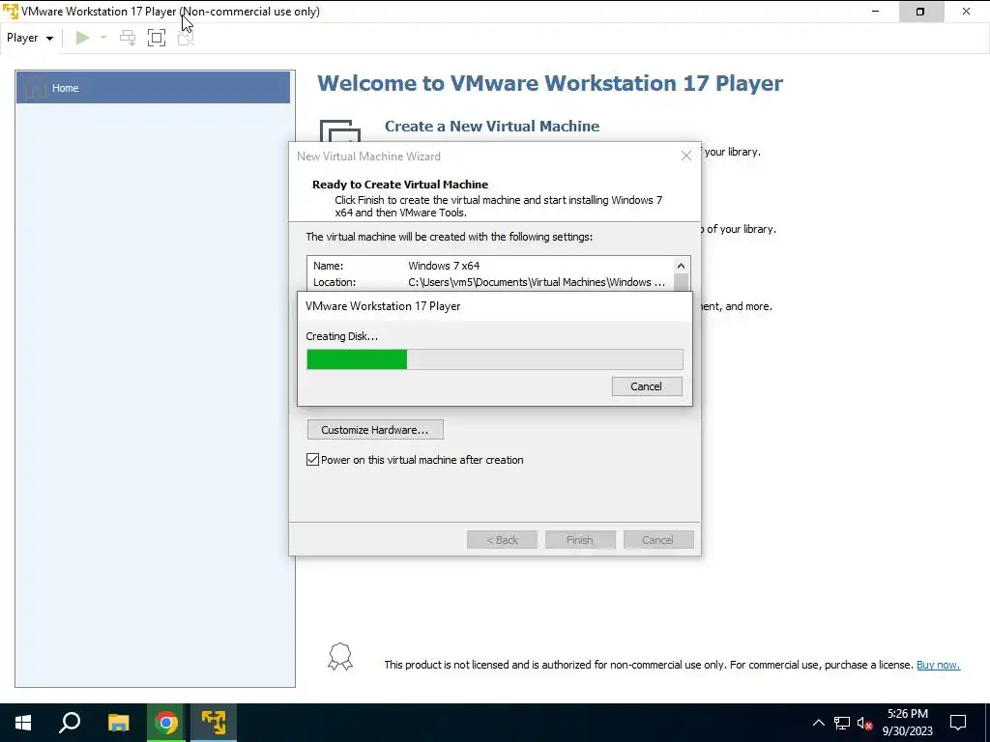
Task: Open Google Chrome from the taskbar
Action: coord(166,723)
